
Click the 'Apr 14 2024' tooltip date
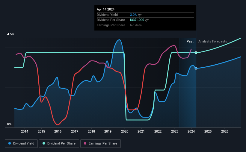coord(105,9)
